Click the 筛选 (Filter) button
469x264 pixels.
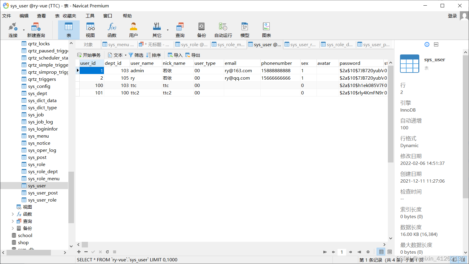tap(136, 55)
